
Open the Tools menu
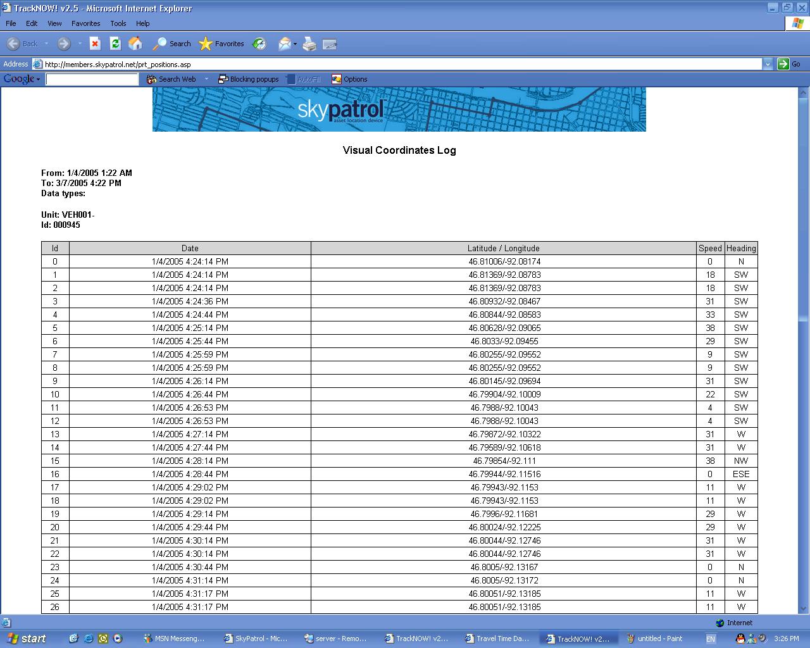[x=118, y=23]
